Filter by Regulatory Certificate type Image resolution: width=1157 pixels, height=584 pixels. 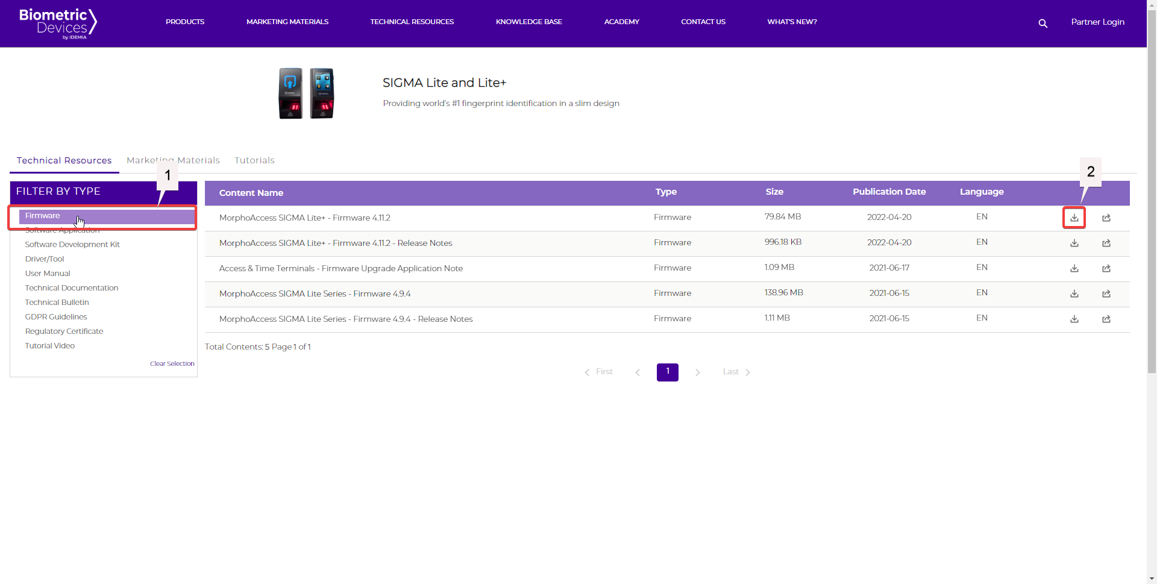(64, 331)
